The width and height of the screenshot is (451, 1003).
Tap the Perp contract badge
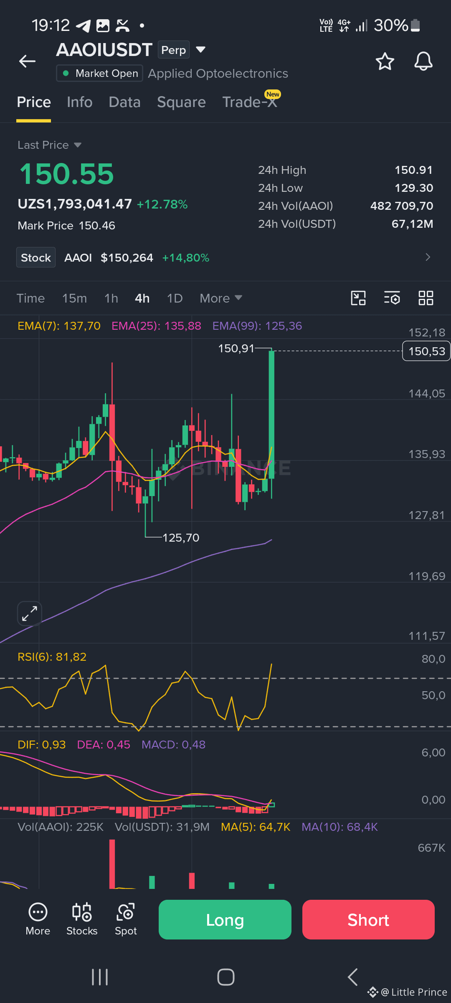[173, 50]
